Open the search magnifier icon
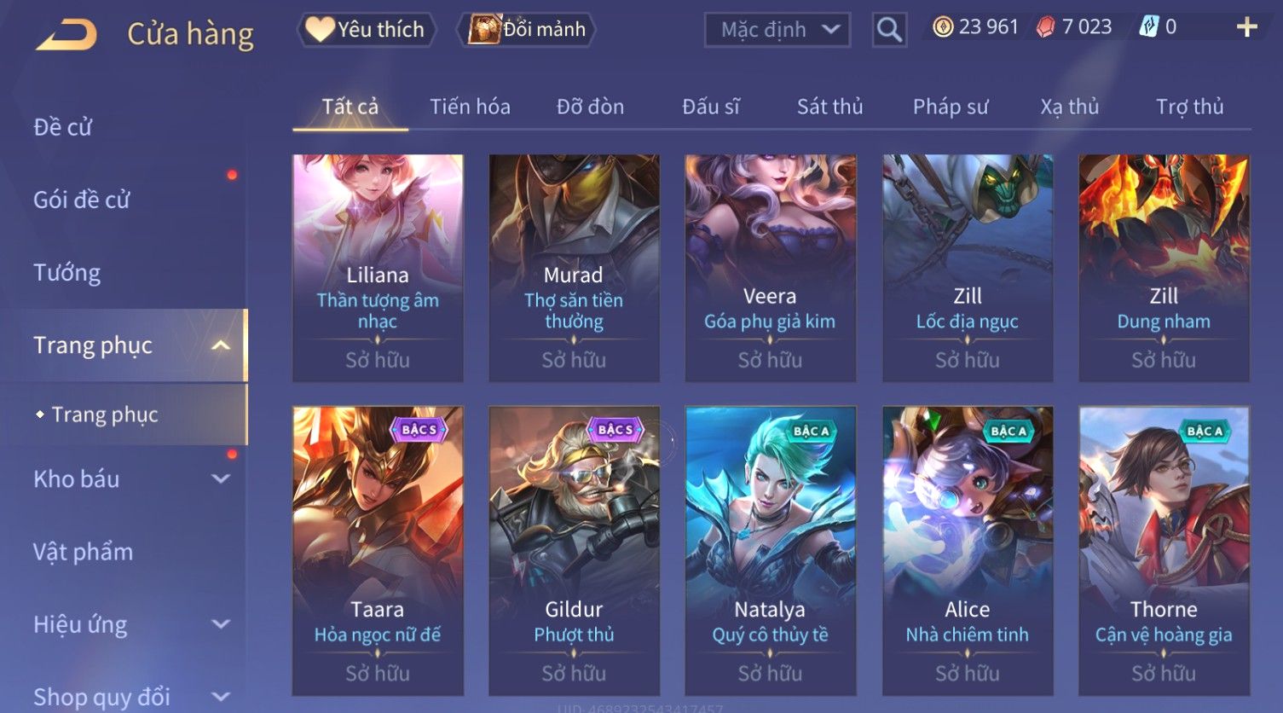The image size is (1283, 713). 889,30
